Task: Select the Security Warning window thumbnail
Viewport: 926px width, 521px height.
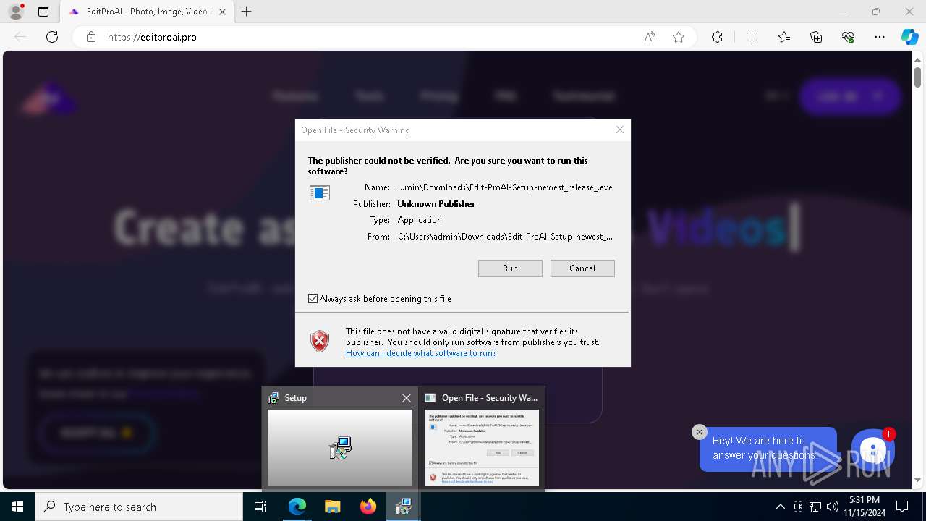Action: [x=482, y=448]
